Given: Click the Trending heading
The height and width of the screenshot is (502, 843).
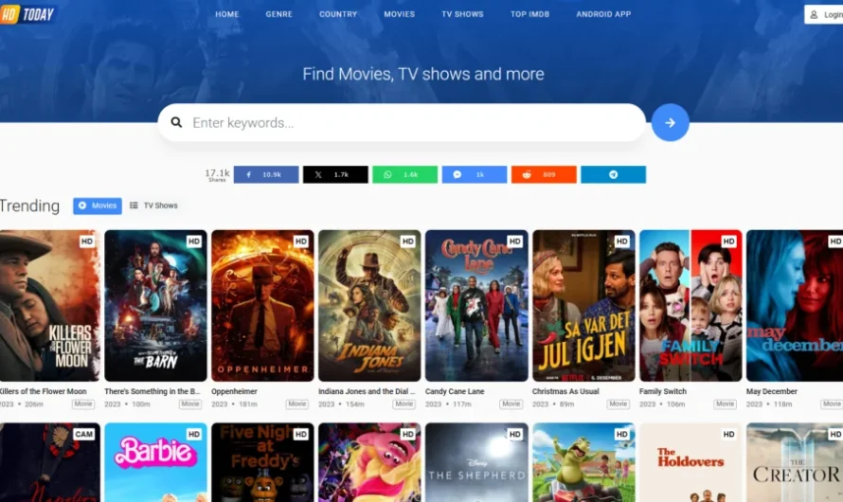Looking at the screenshot, I should (29, 206).
